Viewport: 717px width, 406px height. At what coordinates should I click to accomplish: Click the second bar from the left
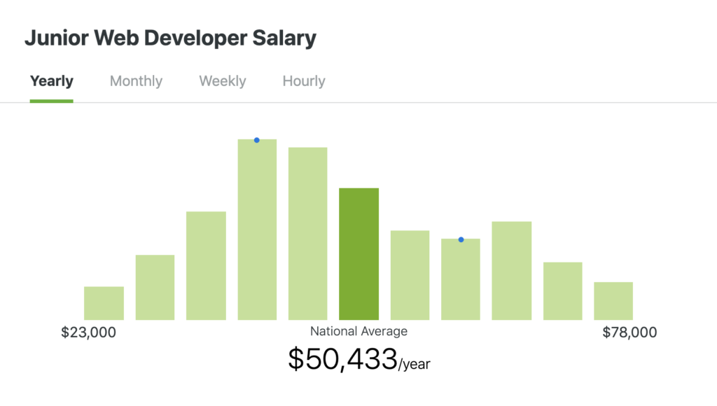coord(155,287)
